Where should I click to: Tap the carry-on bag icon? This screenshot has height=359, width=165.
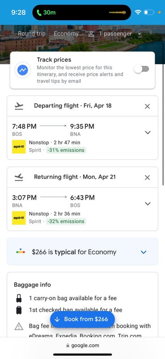19,298
